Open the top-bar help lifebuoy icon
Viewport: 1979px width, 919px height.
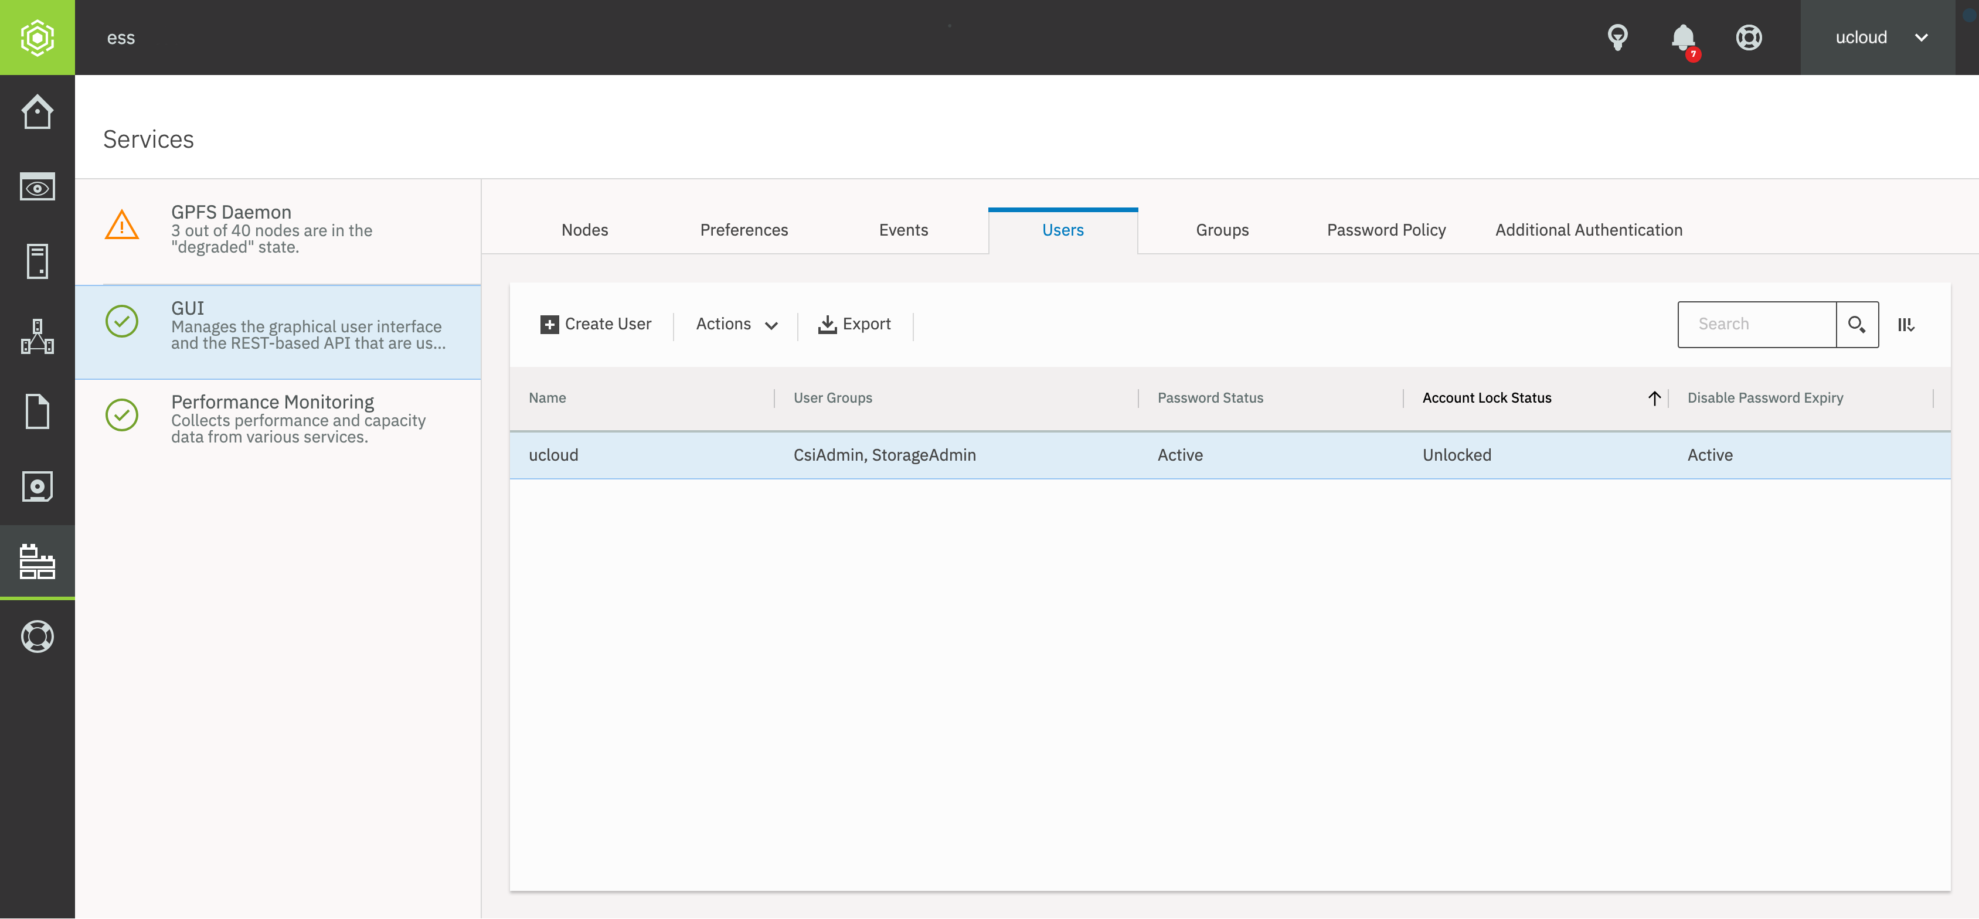[1749, 38]
